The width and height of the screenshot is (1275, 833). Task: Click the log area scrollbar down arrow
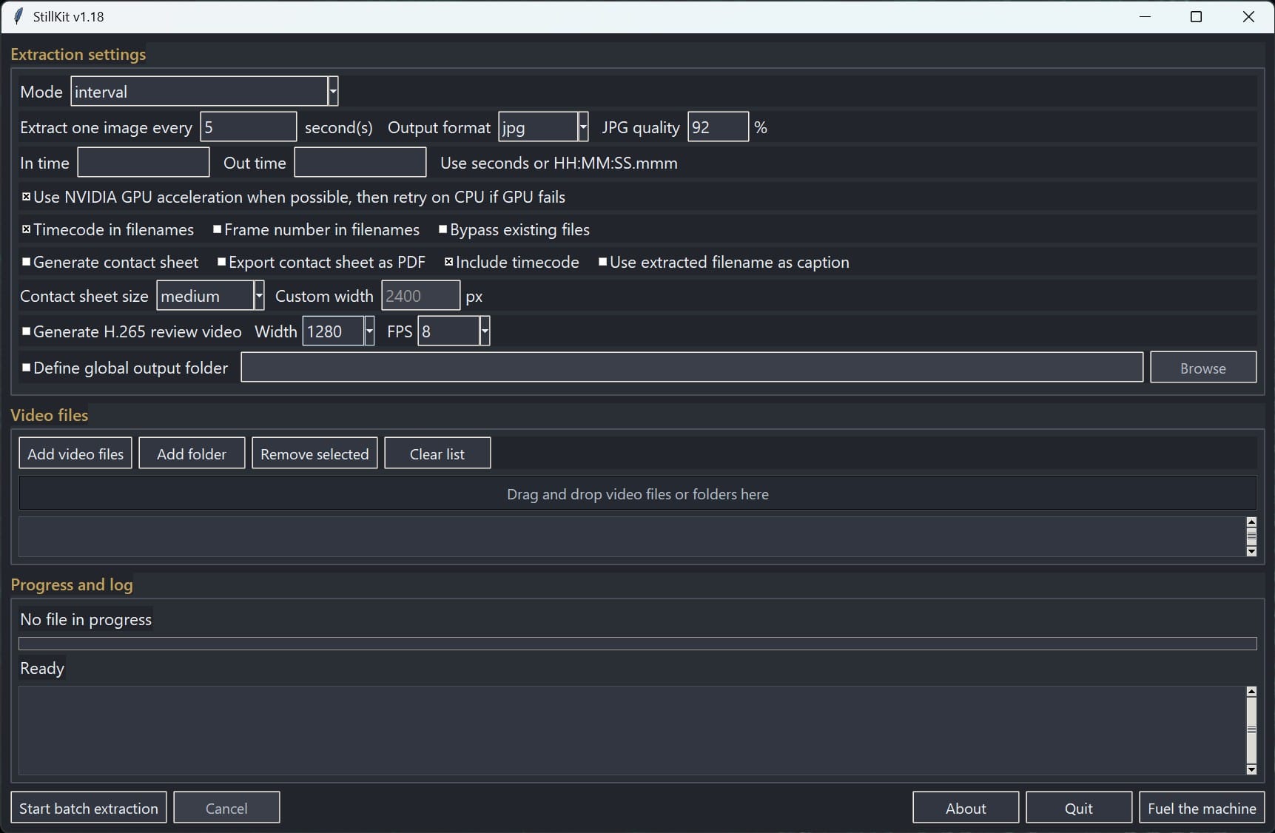point(1251,769)
